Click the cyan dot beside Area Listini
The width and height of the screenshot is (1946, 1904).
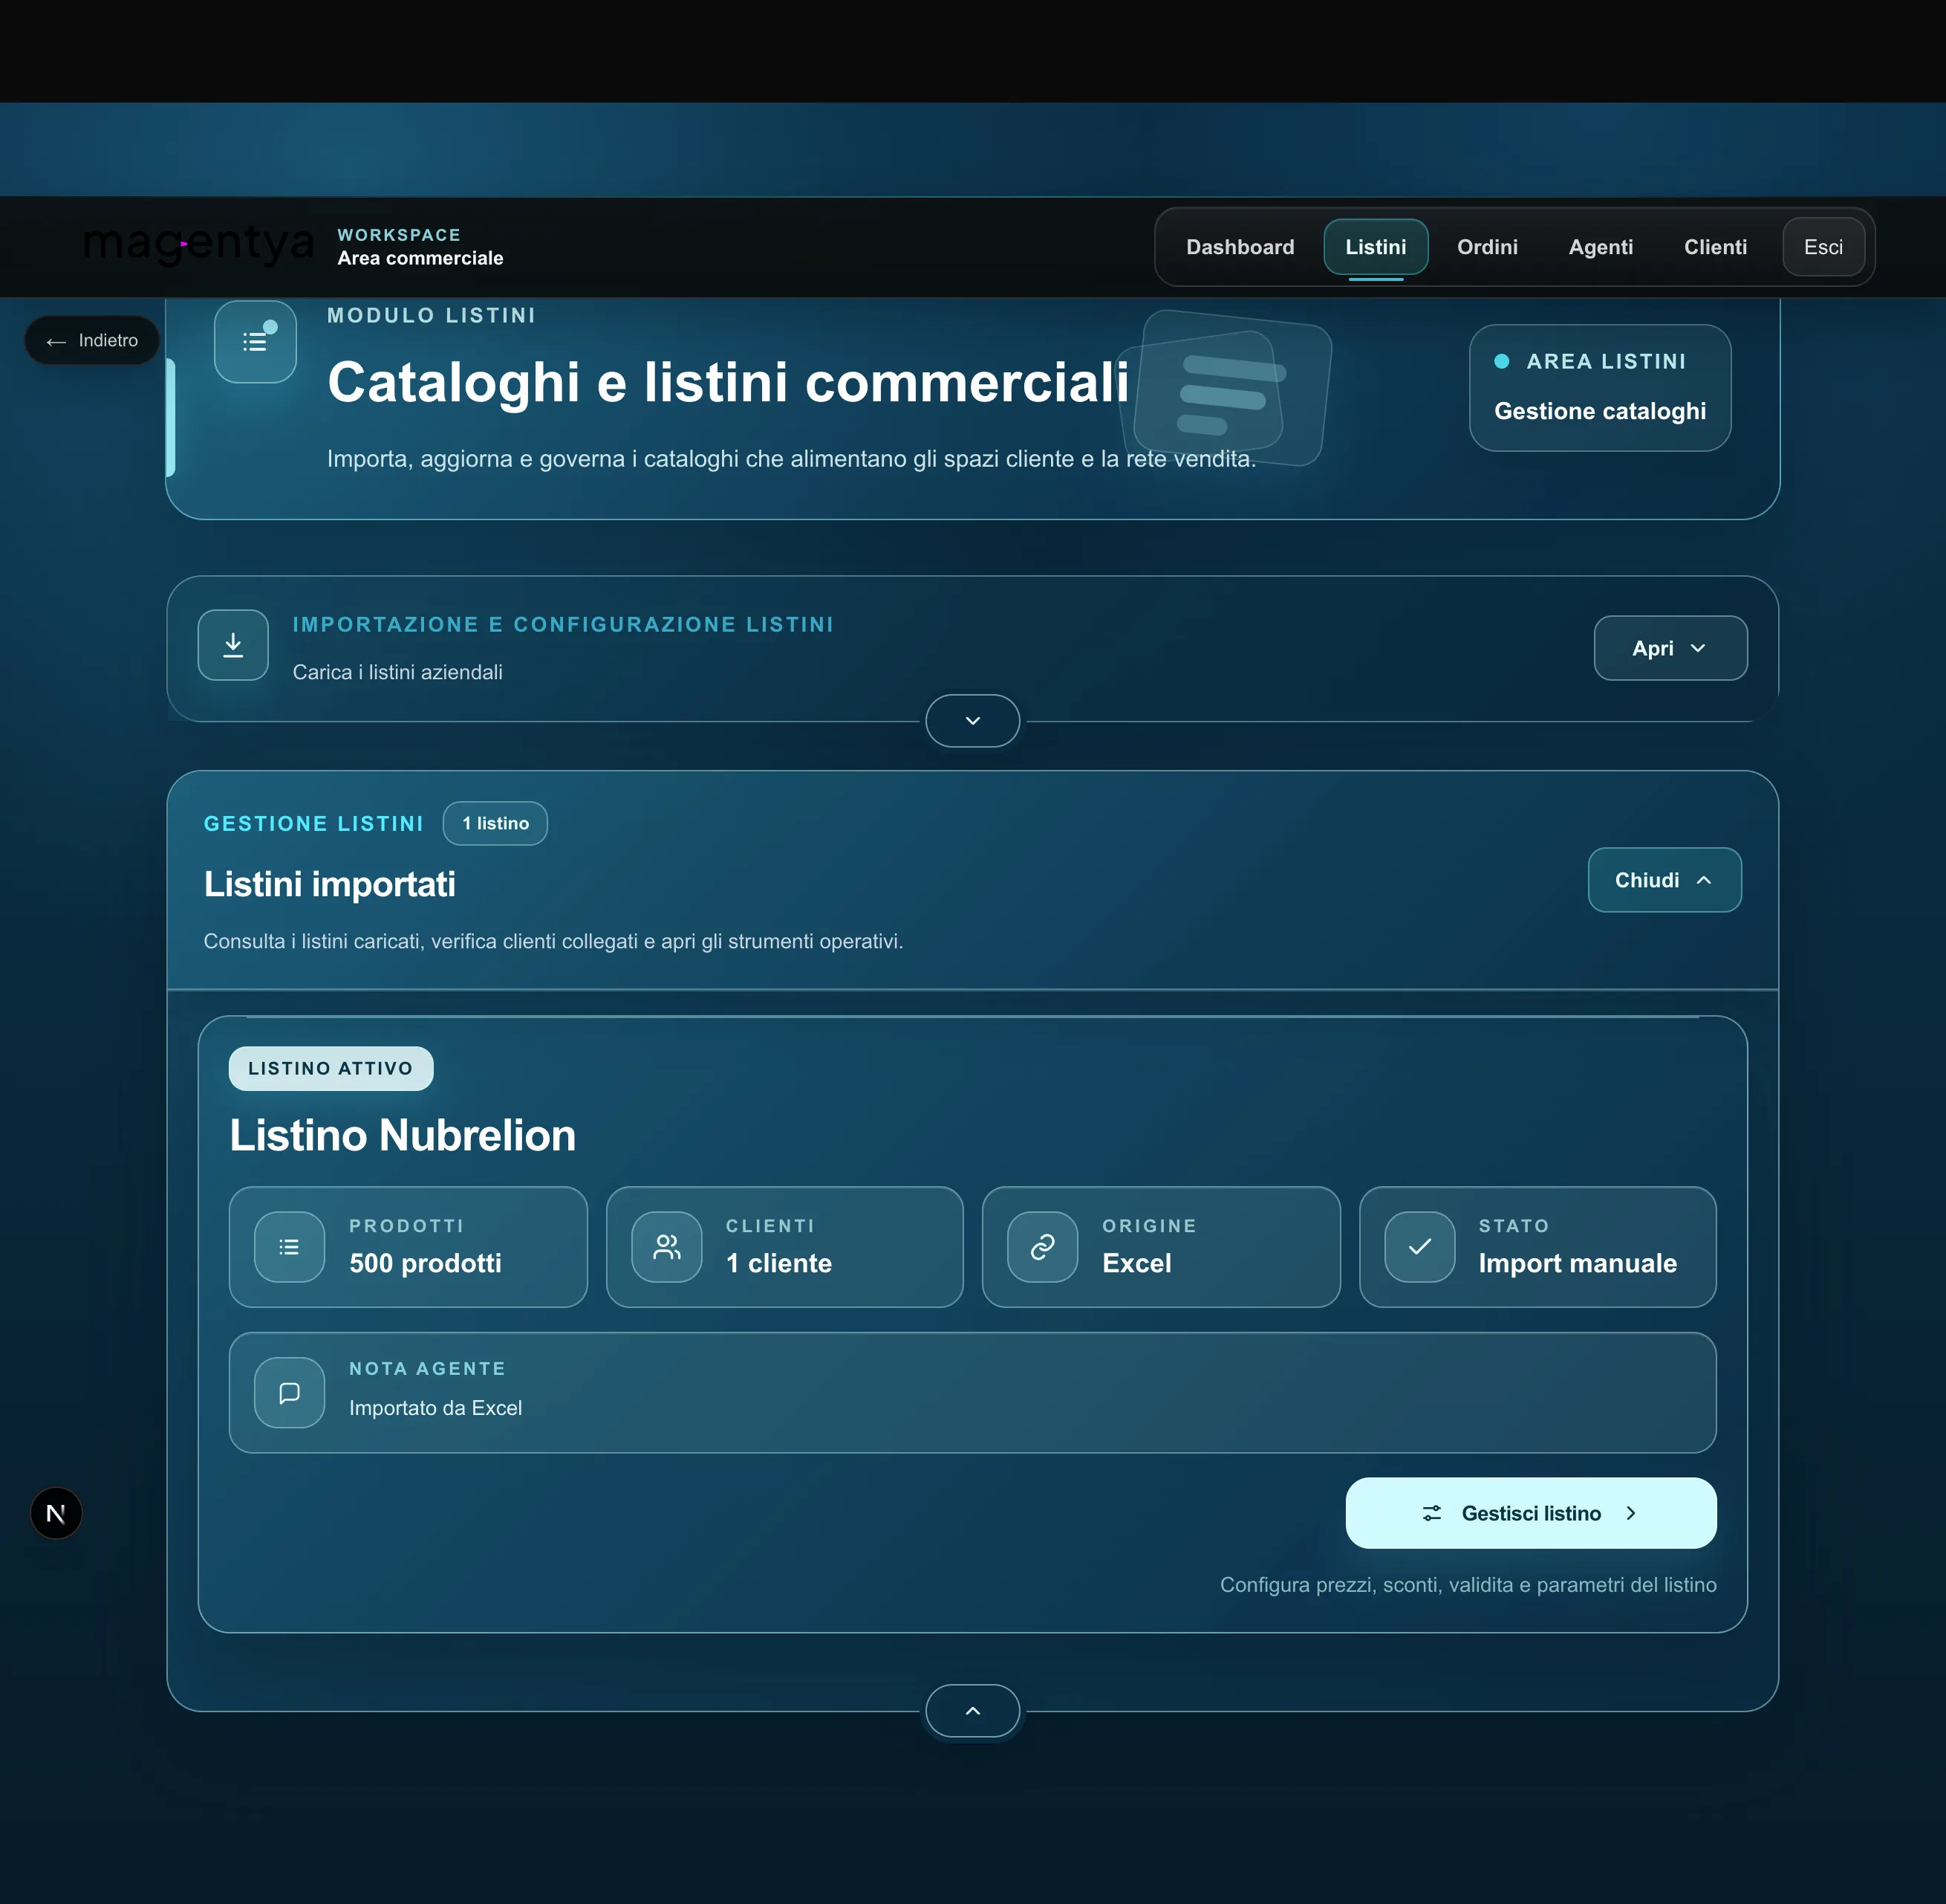point(1501,361)
